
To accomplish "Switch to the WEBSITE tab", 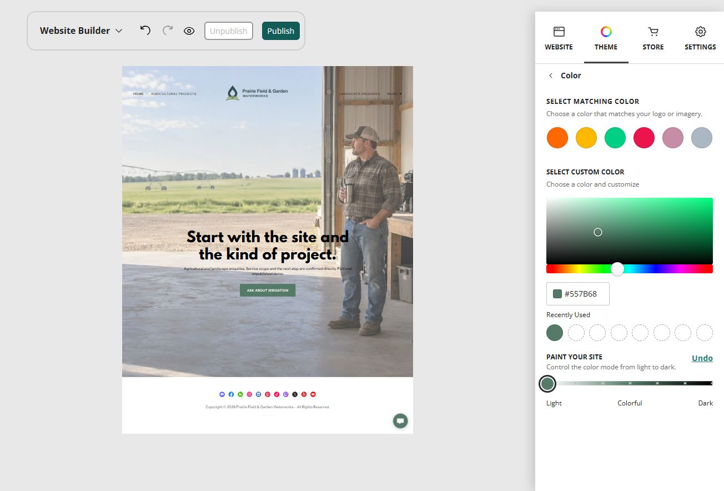I will (x=559, y=38).
